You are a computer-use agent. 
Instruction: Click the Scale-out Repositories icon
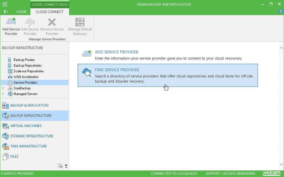pos(10,71)
